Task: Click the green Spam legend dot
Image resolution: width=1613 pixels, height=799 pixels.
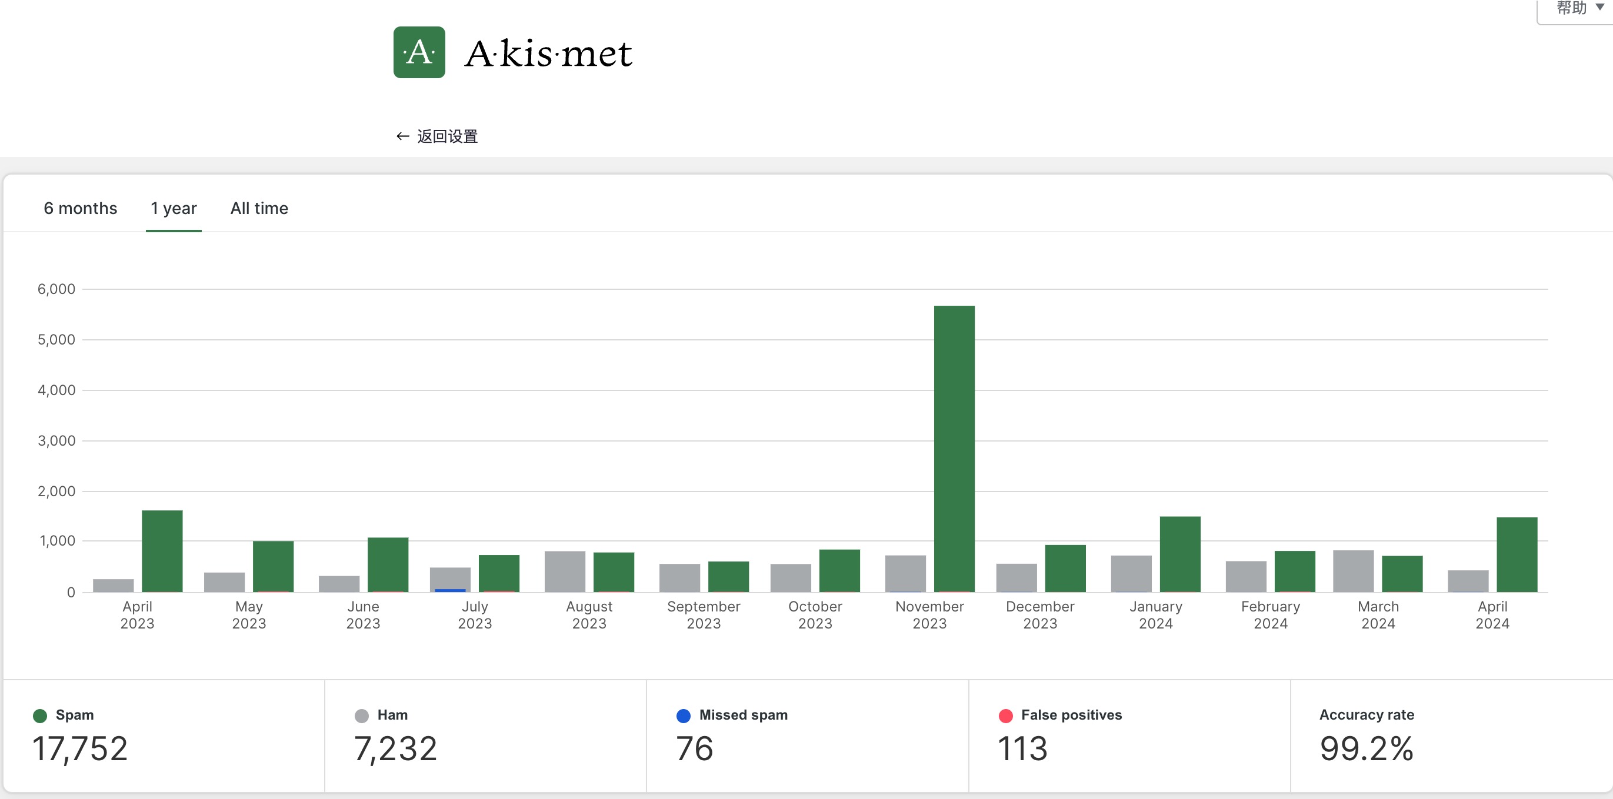Action: pos(40,715)
